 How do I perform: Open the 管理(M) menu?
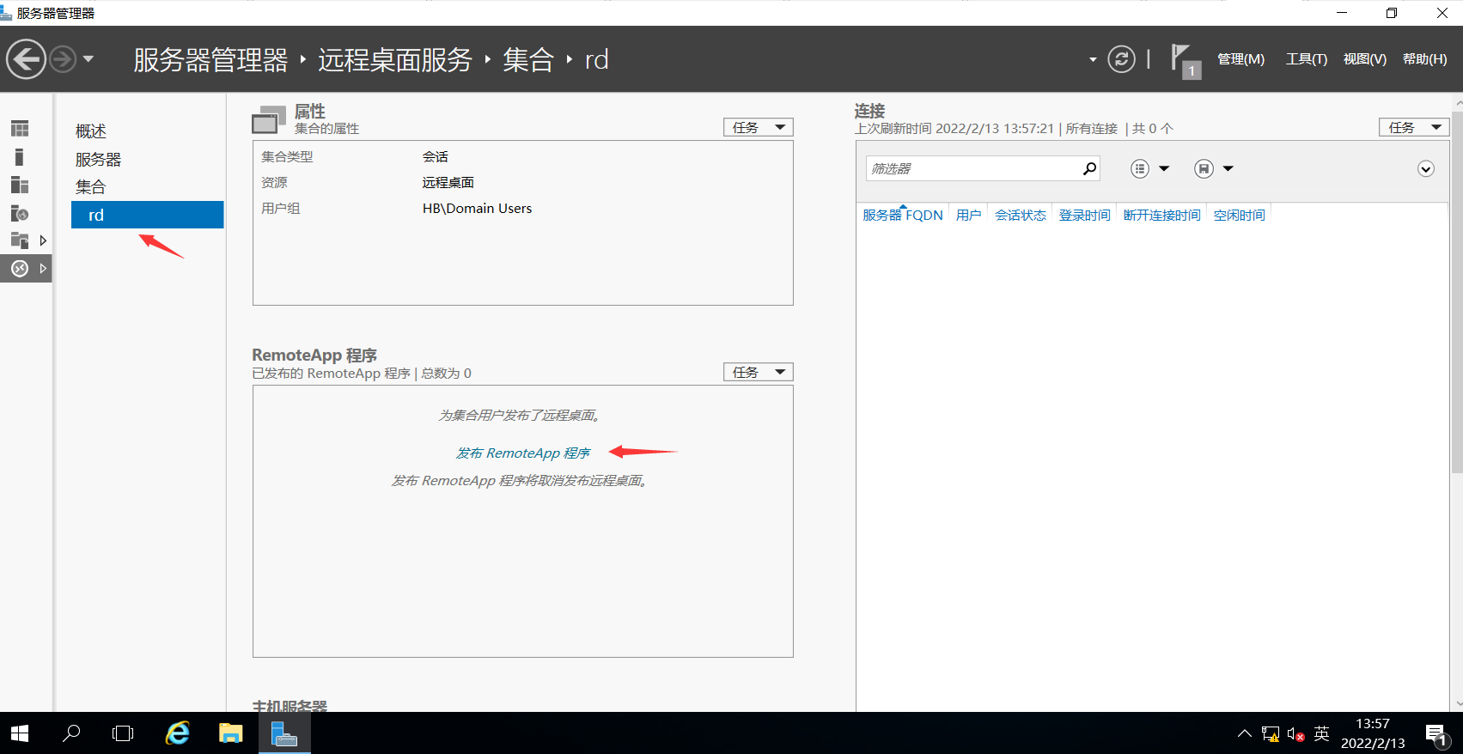pos(1241,59)
